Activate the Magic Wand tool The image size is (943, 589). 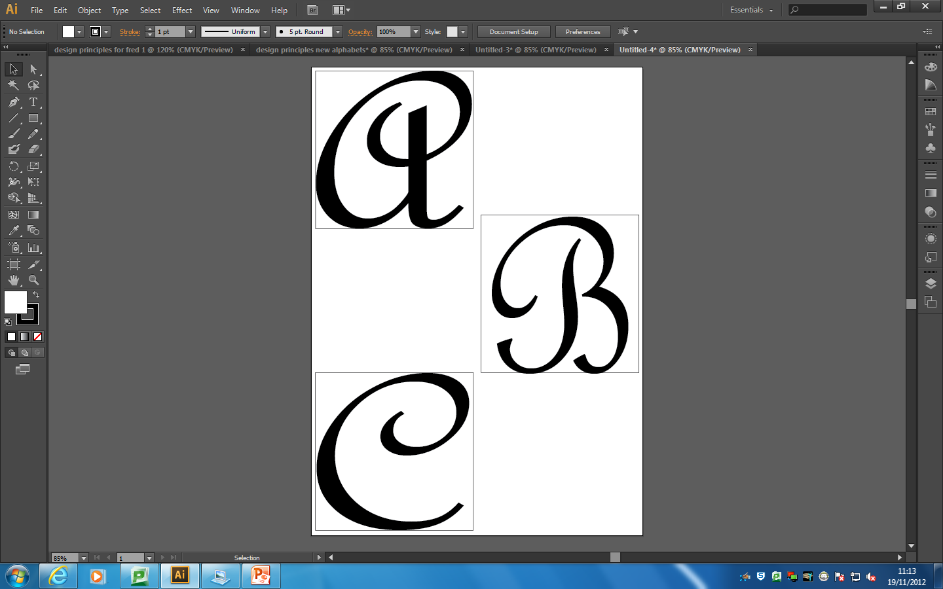[x=13, y=85]
